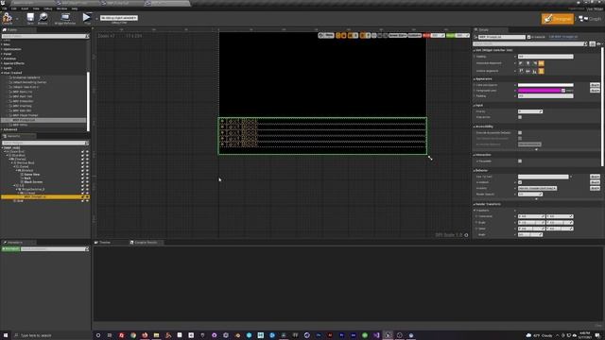Set horizontal alignment to right

tap(535, 63)
